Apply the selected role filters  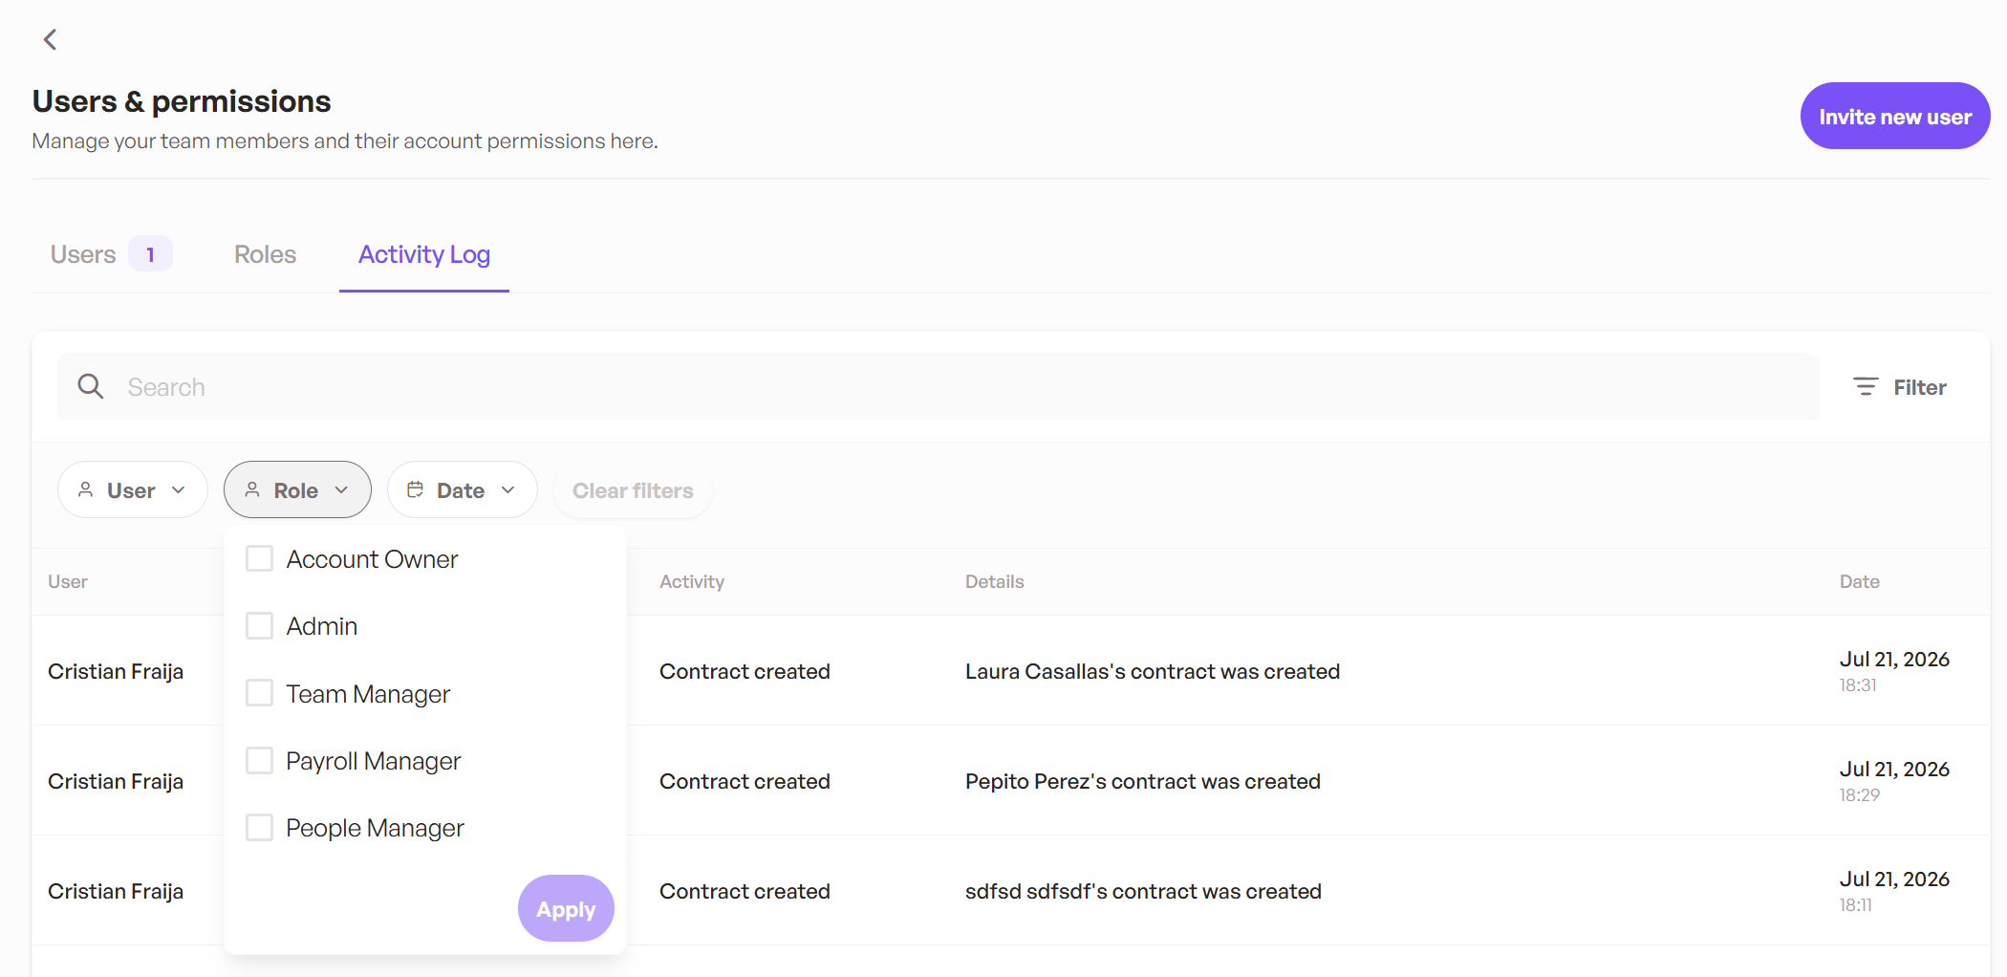coord(566,908)
